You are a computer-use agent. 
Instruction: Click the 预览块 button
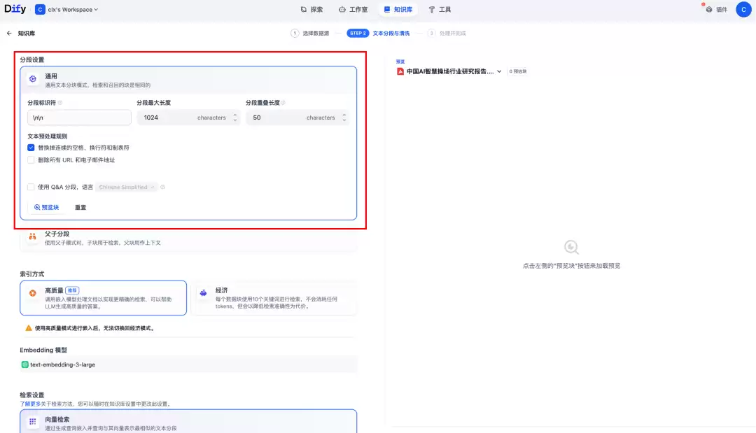(x=46, y=208)
